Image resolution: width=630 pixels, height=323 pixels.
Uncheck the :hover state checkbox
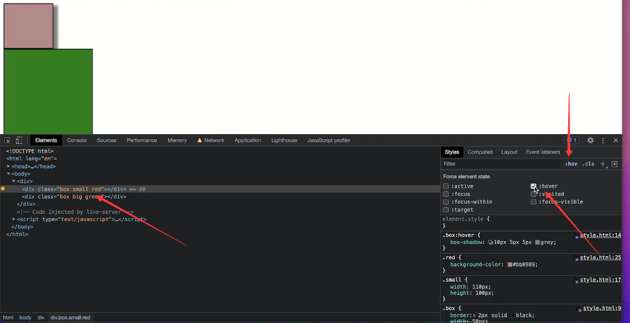tap(533, 186)
